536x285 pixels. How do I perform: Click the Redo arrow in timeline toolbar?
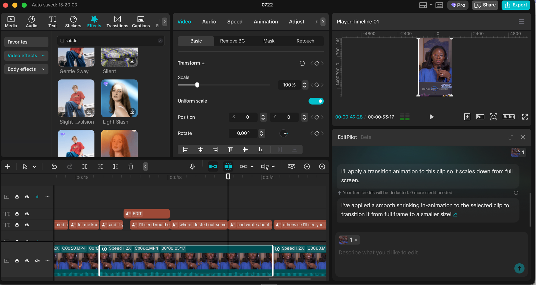pyautogui.click(x=70, y=166)
